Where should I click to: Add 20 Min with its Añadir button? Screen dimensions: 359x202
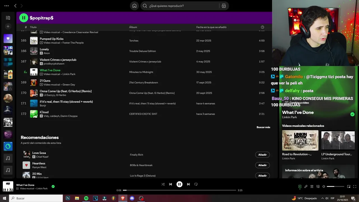click(x=263, y=176)
